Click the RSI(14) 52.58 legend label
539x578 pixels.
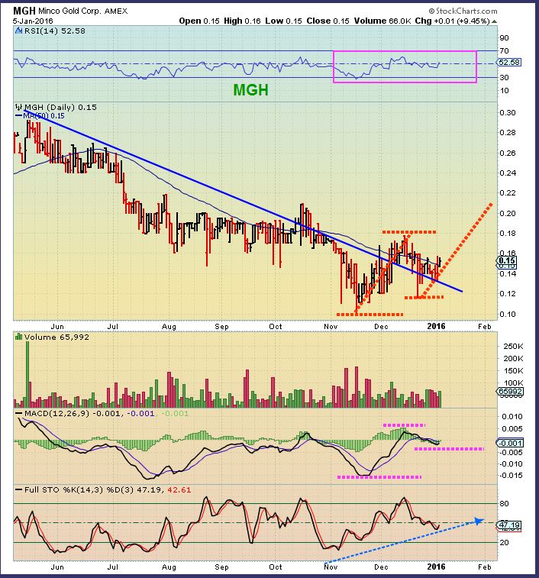[54, 31]
